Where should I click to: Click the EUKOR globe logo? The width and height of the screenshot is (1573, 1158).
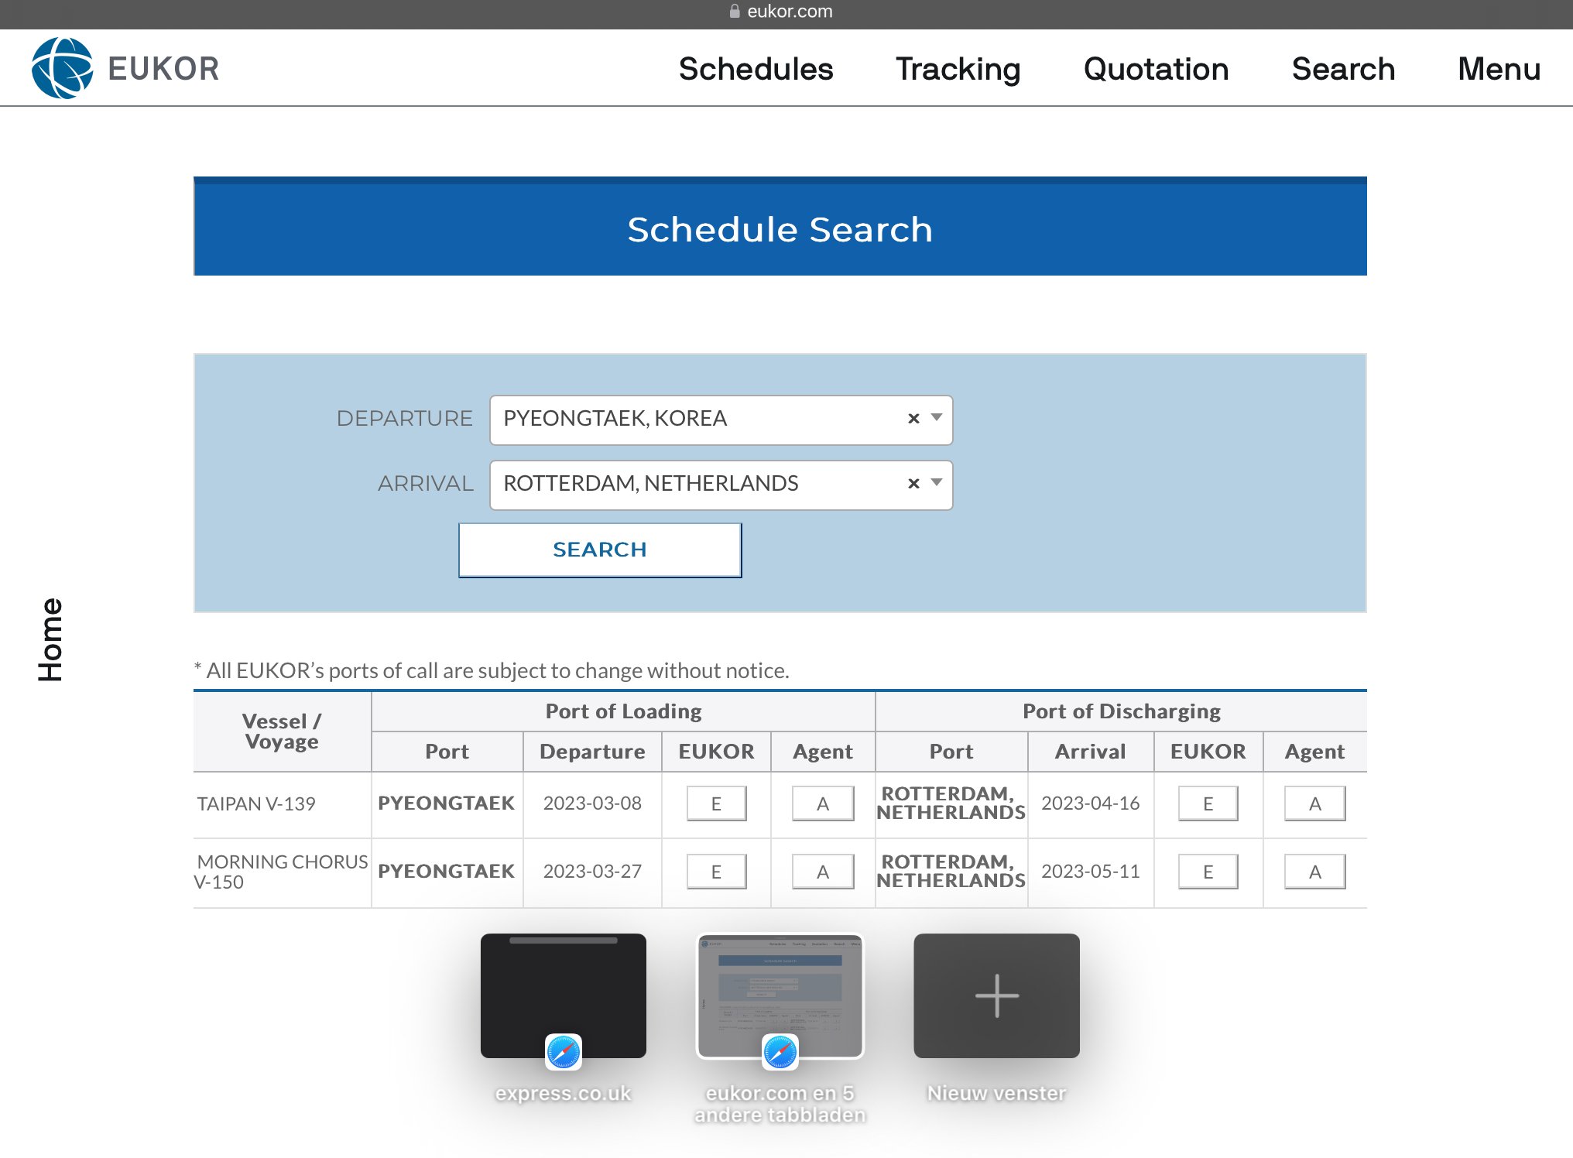(62, 68)
